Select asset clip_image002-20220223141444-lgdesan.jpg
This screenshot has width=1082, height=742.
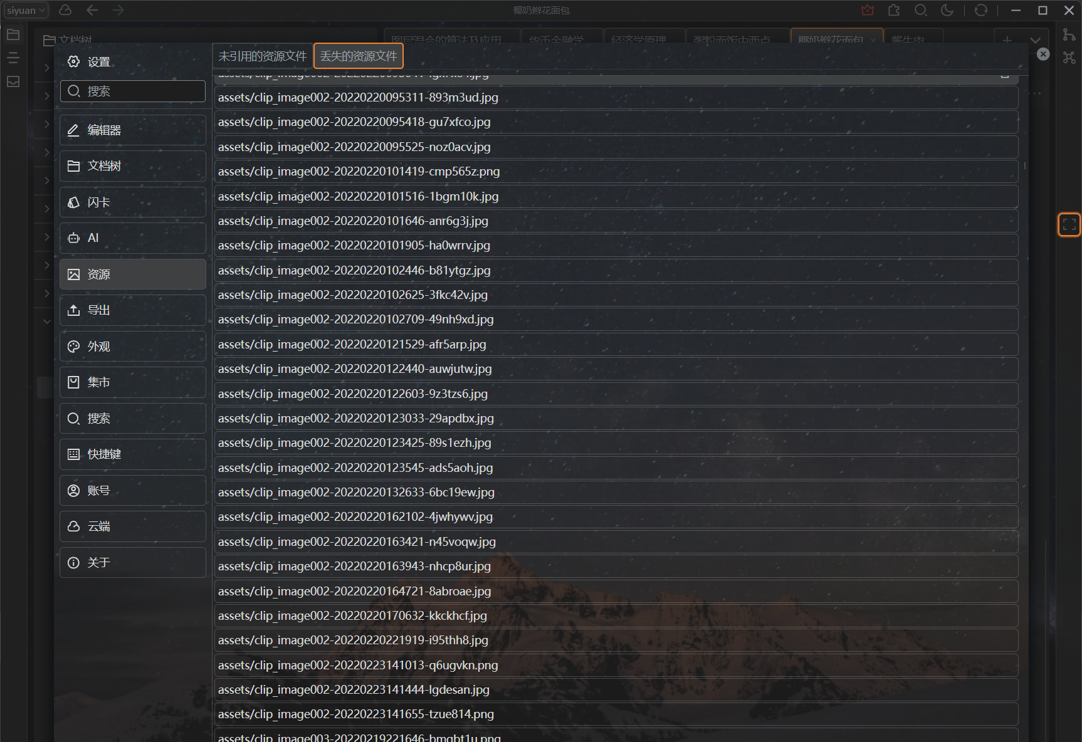(x=616, y=690)
